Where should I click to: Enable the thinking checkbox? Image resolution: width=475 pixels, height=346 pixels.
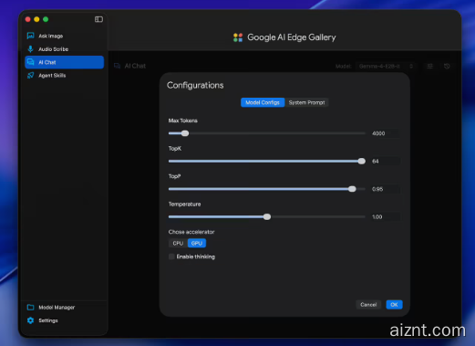pyautogui.click(x=171, y=257)
